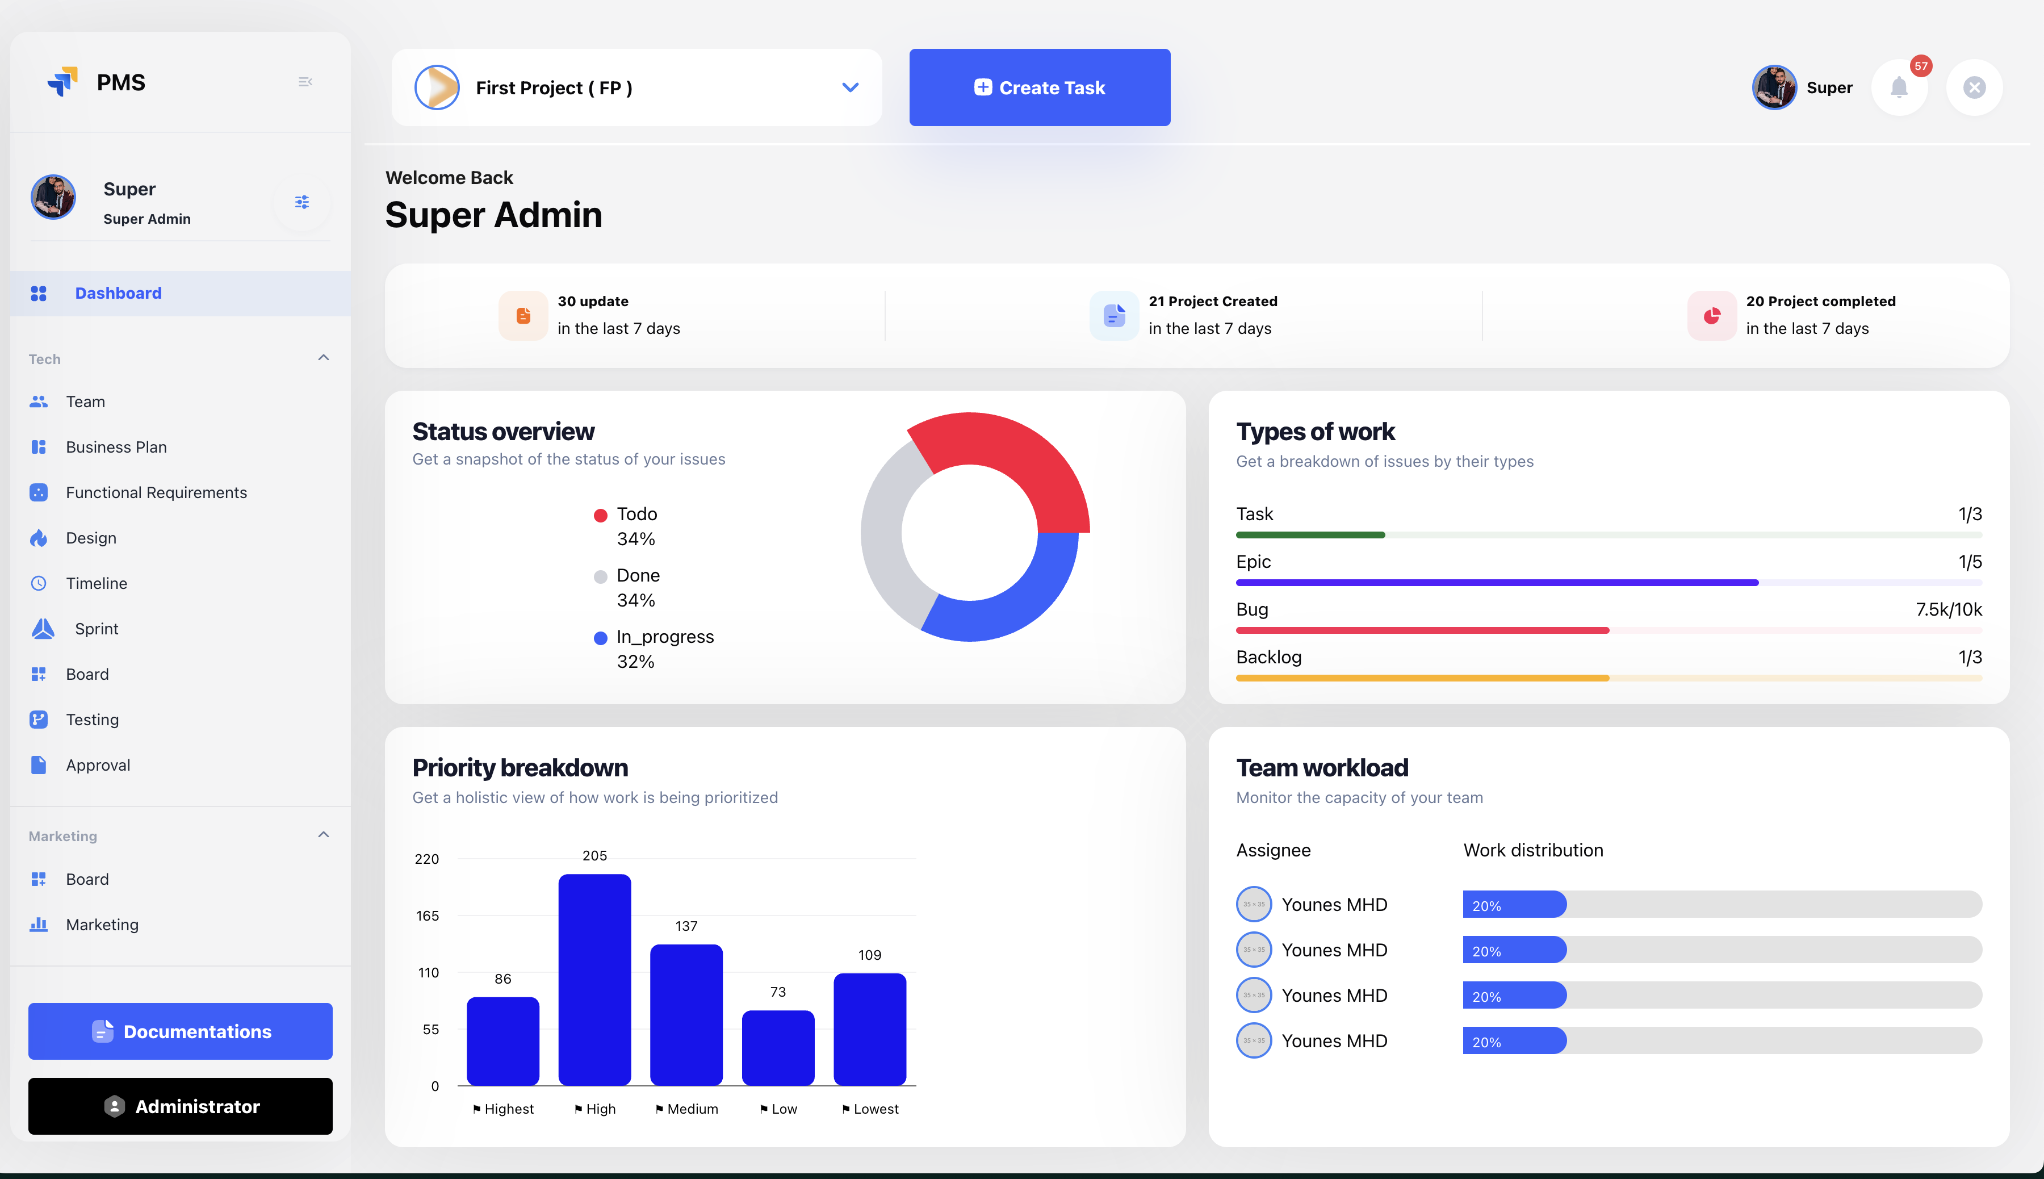Toggle Done legend entry in donut chart
This screenshot has width=2044, height=1179.
(x=637, y=576)
